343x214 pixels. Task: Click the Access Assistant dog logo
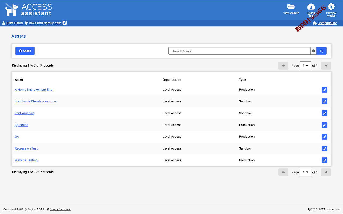(12, 10)
